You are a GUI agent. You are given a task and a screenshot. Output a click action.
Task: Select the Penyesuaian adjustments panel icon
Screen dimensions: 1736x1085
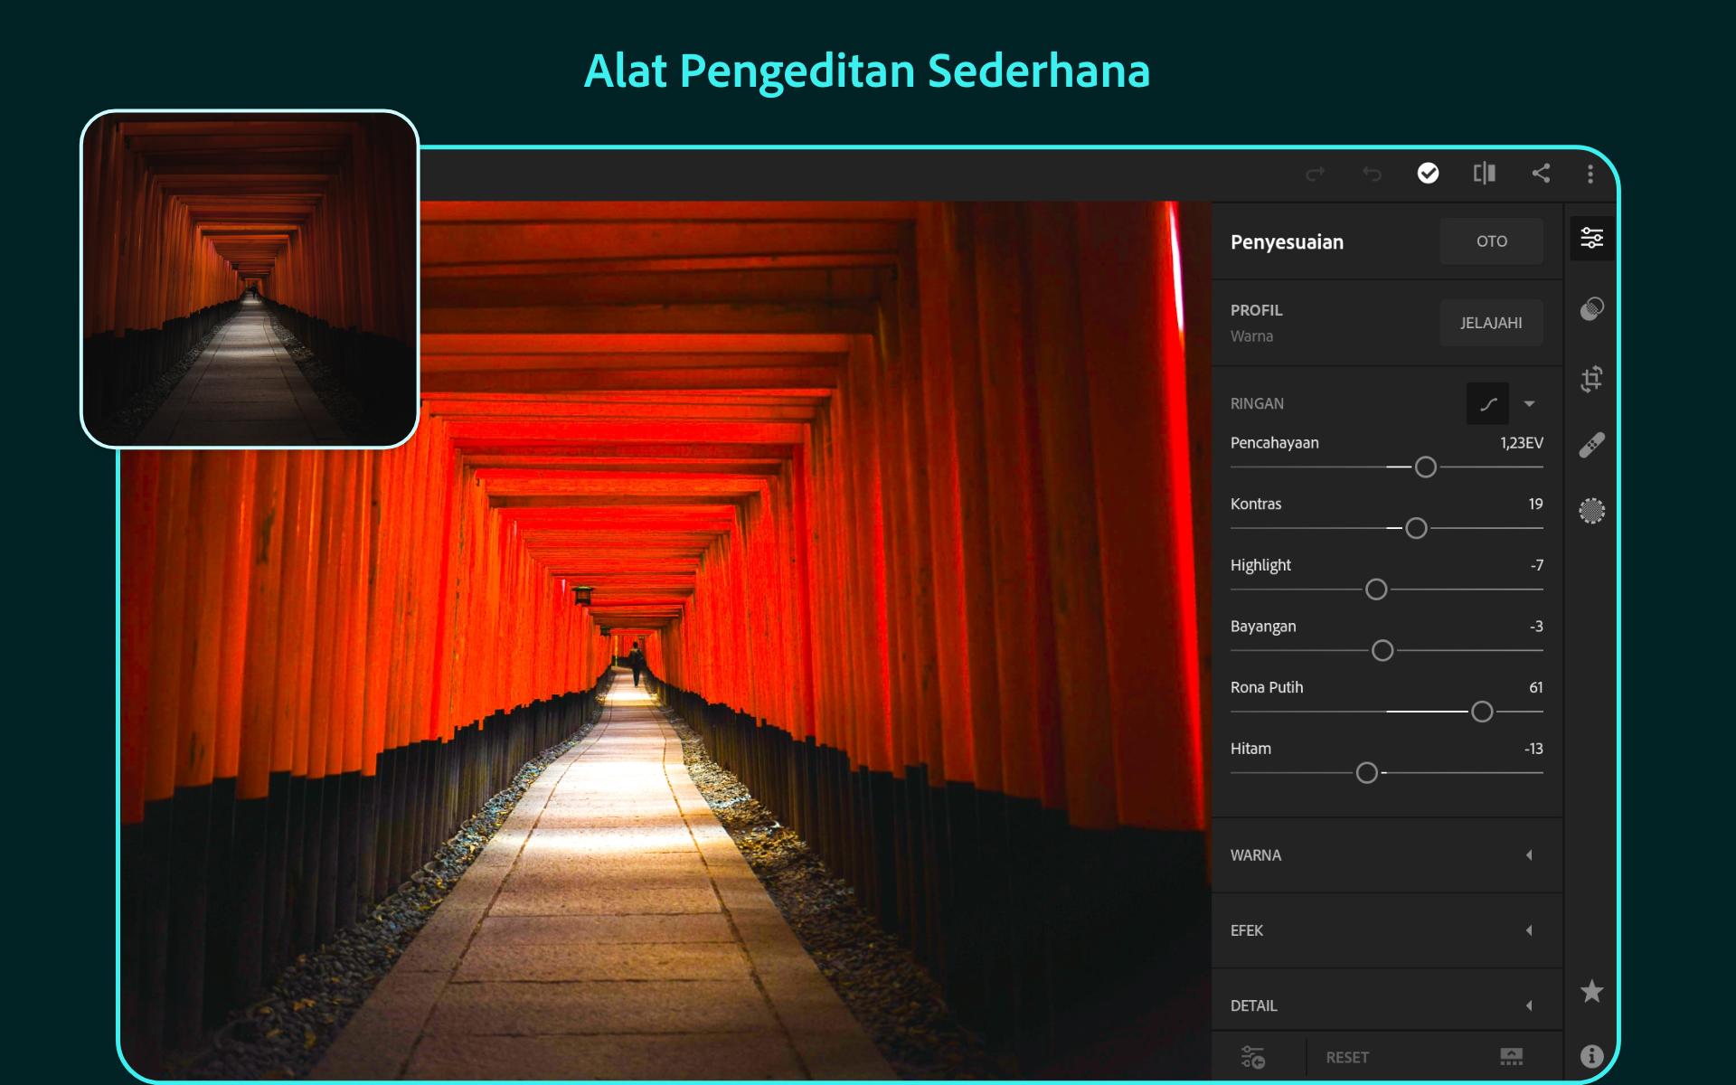1591,239
